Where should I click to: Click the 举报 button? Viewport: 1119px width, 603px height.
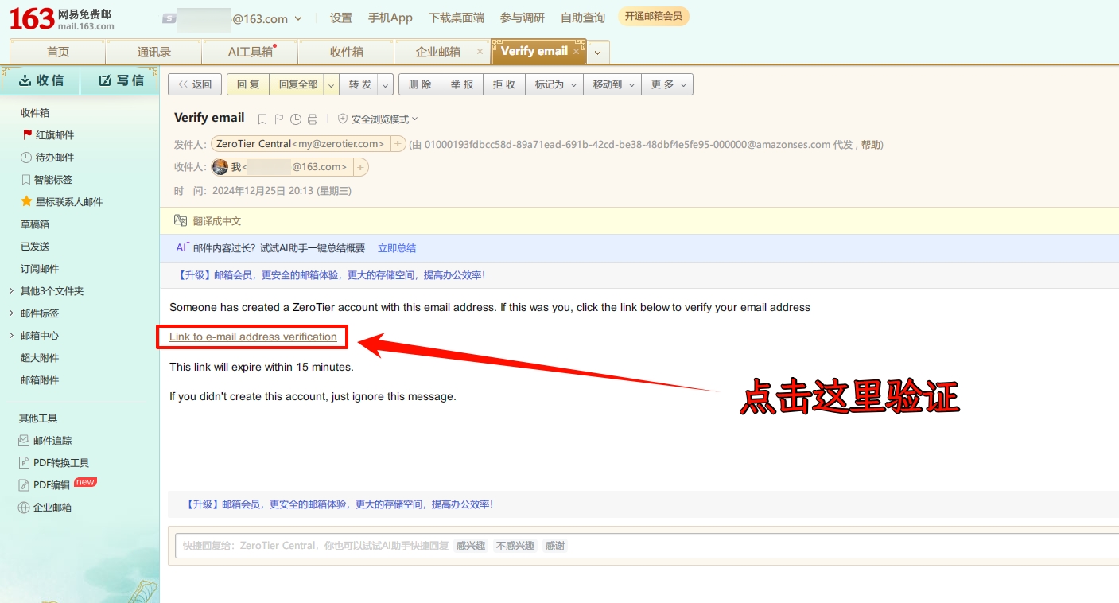click(462, 84)
